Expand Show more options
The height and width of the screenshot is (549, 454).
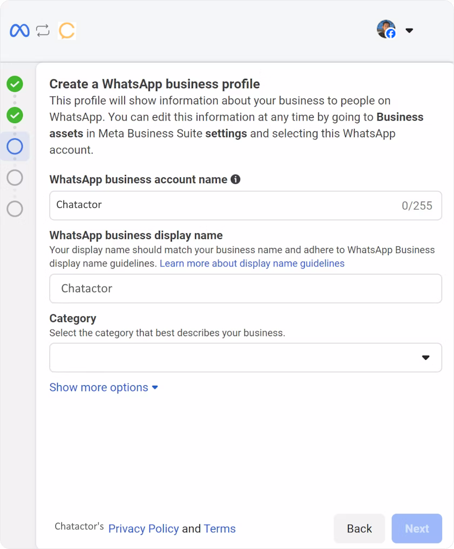click(x=103, y=387)
